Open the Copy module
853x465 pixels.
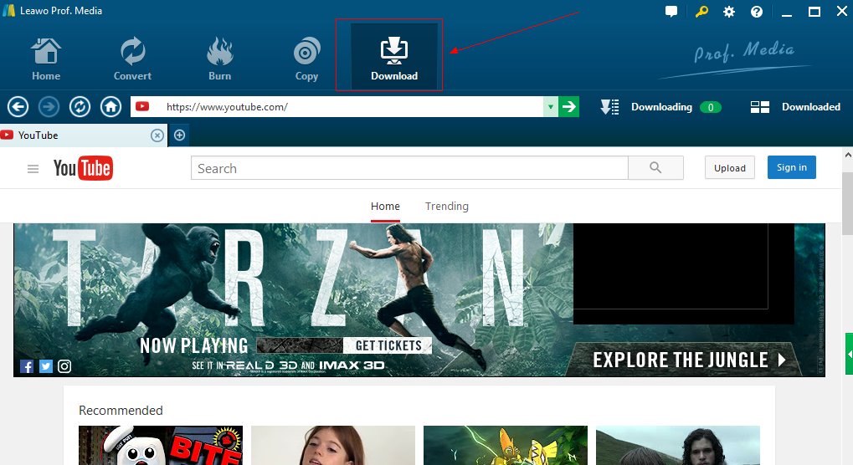coord(306,59)
